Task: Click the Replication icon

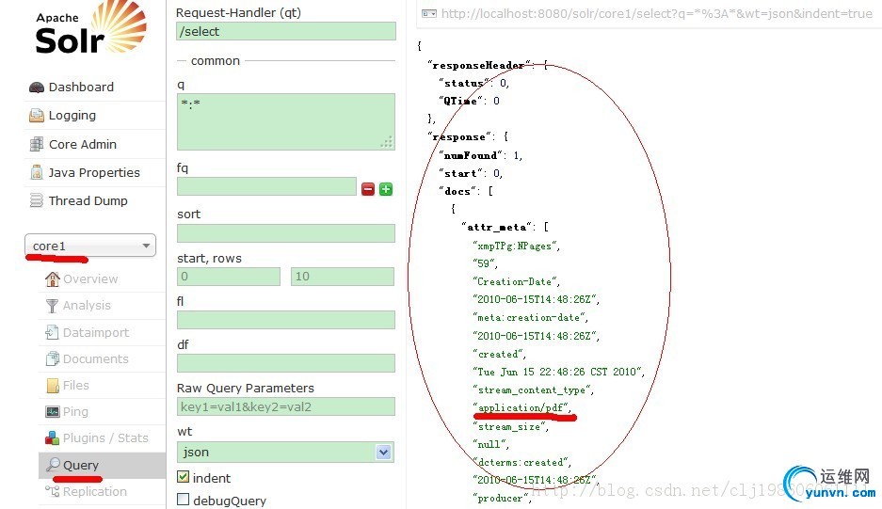Action: coord(53,491)
